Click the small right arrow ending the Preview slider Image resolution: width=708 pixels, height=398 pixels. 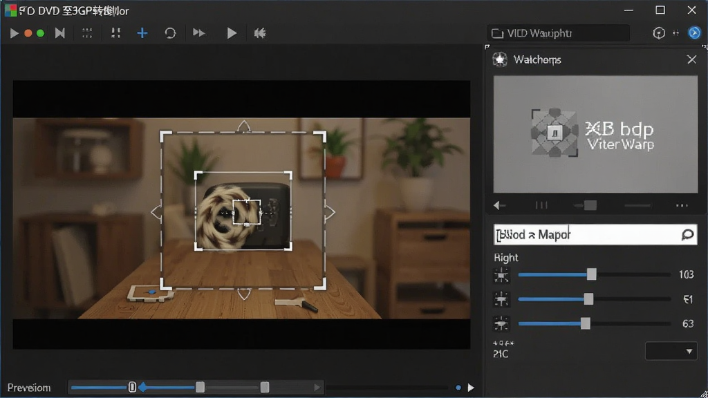pos(317,387)
